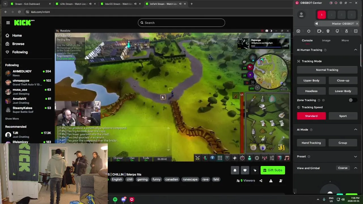Pin the OBSBOT Center window
The height and width of the screenshot is (204, 363).
coord(346,3)
